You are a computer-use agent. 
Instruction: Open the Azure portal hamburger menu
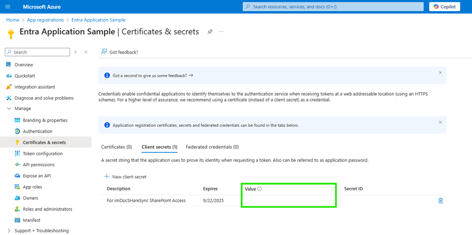coord(8,7)
